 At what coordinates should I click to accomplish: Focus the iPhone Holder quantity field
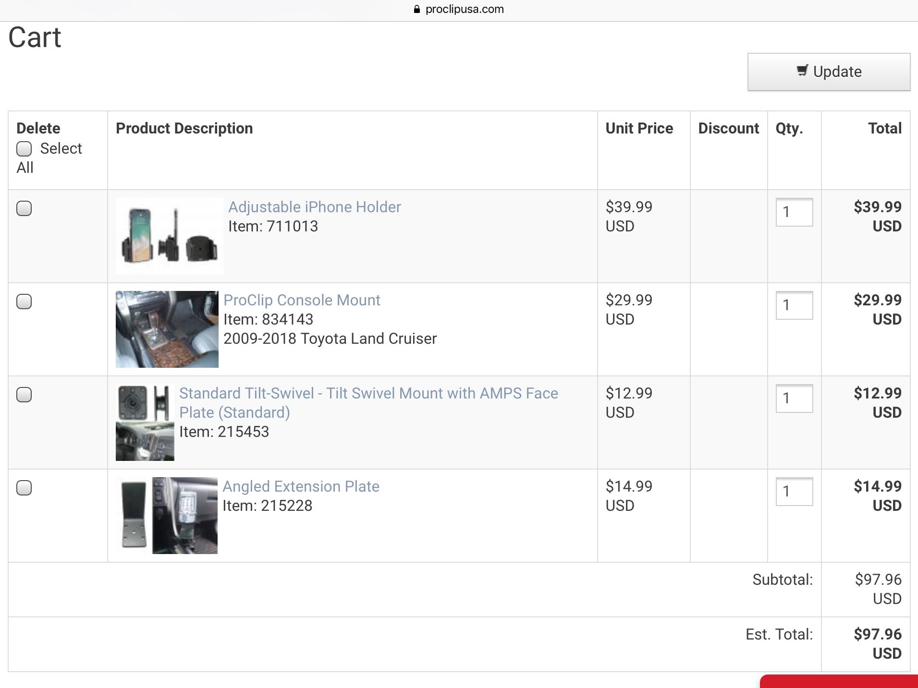tap(794, 212)
